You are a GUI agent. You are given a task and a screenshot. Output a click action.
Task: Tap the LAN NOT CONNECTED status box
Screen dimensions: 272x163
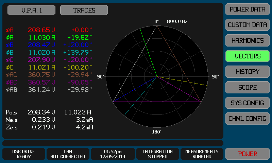tap(68, 154)
